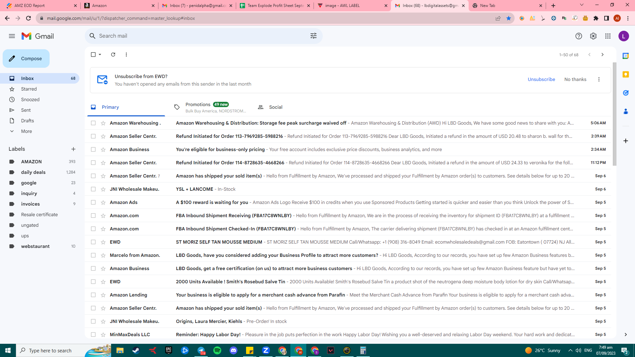Click the inbox vertical scrollbar

tap(614, 114)
